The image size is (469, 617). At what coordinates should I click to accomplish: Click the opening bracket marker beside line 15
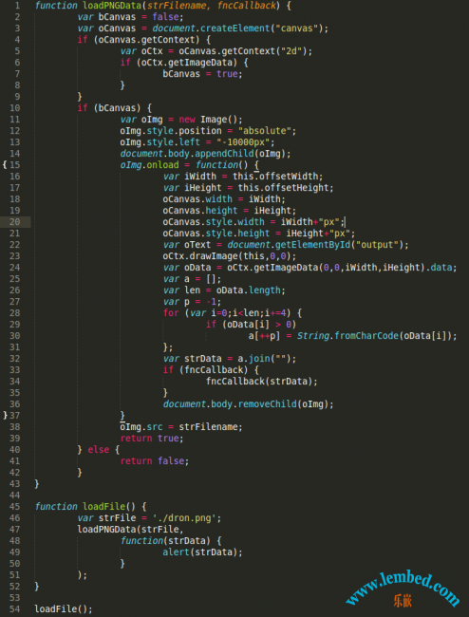point(5,165)
